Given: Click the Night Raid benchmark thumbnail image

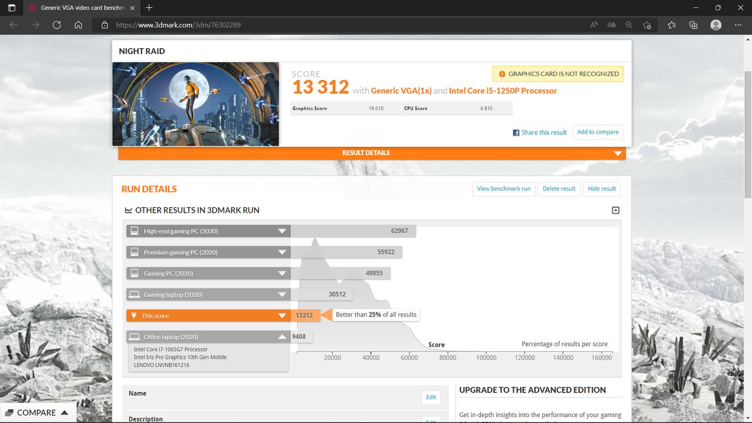Looking at the screenshot, I should click(196, 104).
